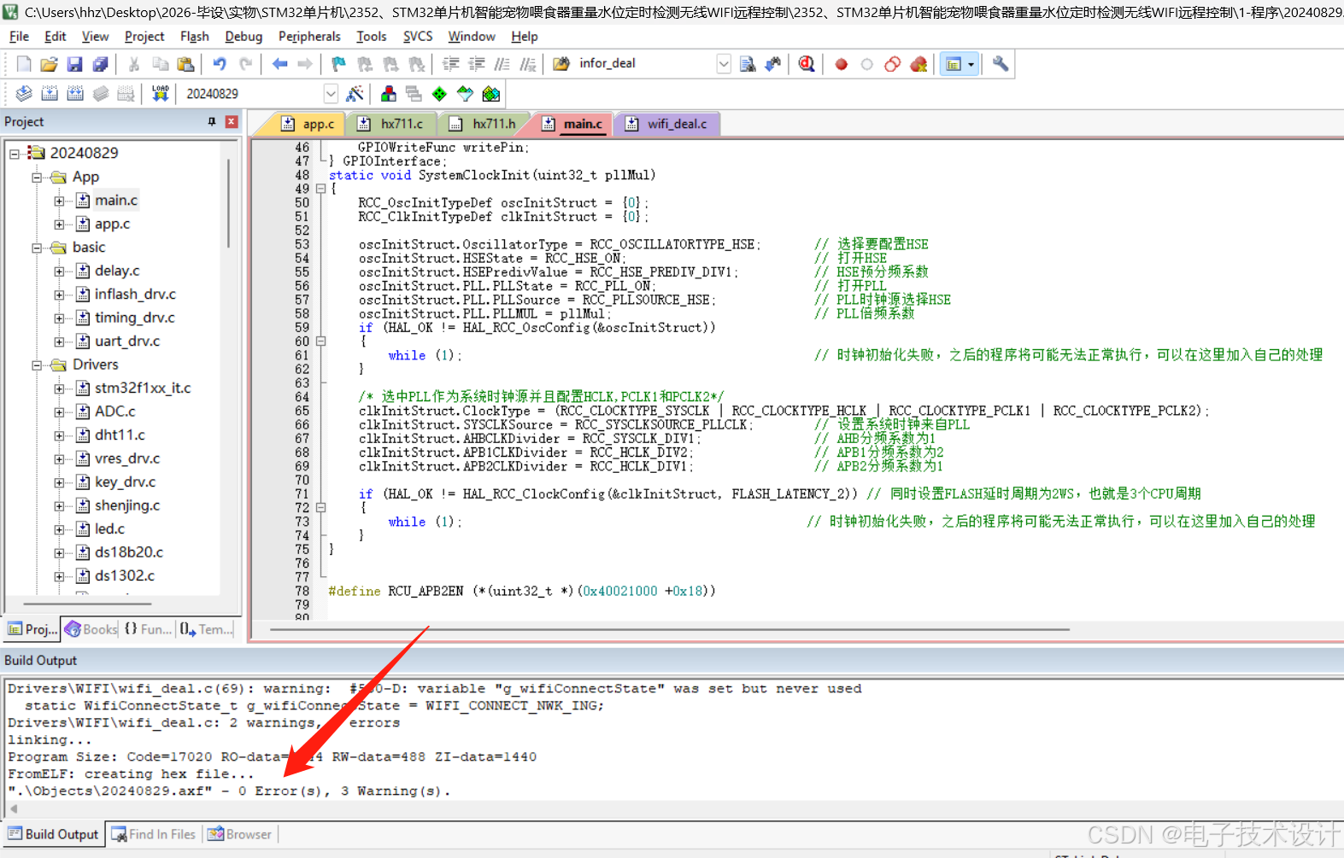This screenshot has width=1344, height=858.
Task: Open the SVCS menu
Action: pos(418,37)
